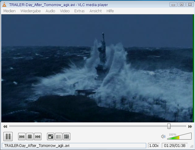
Task: Open the Extras menu
Action: tap(79, 11)
